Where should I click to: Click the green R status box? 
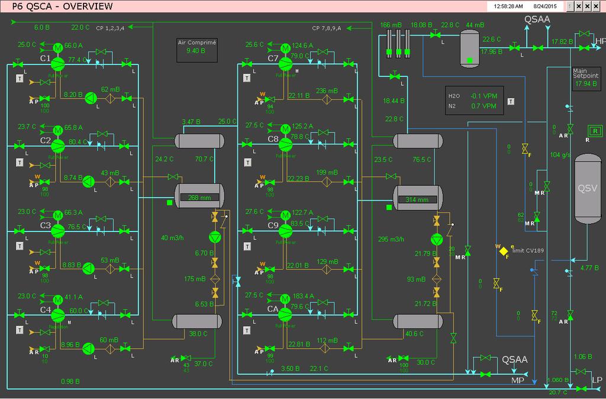point(595,131)
